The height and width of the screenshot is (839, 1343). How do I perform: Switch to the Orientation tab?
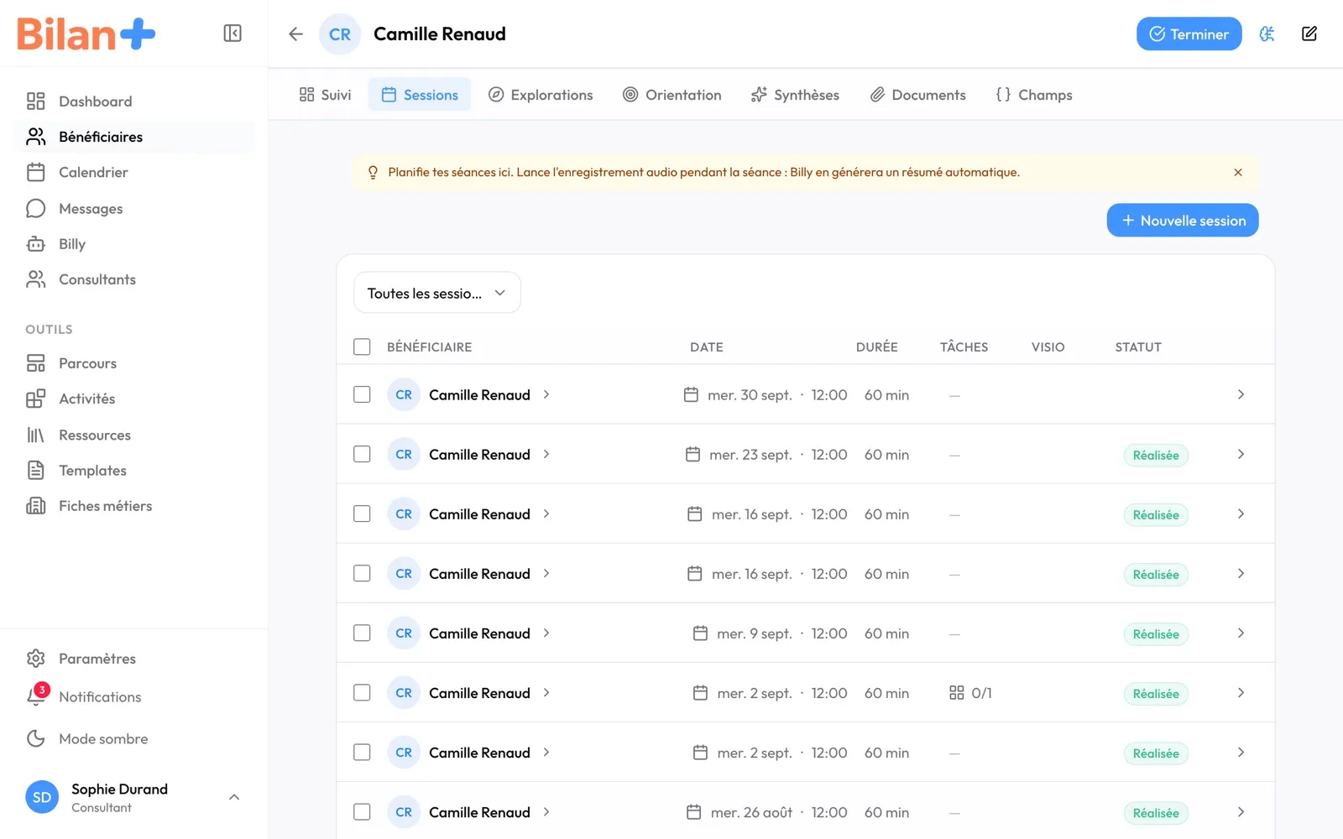click(671, 95)
